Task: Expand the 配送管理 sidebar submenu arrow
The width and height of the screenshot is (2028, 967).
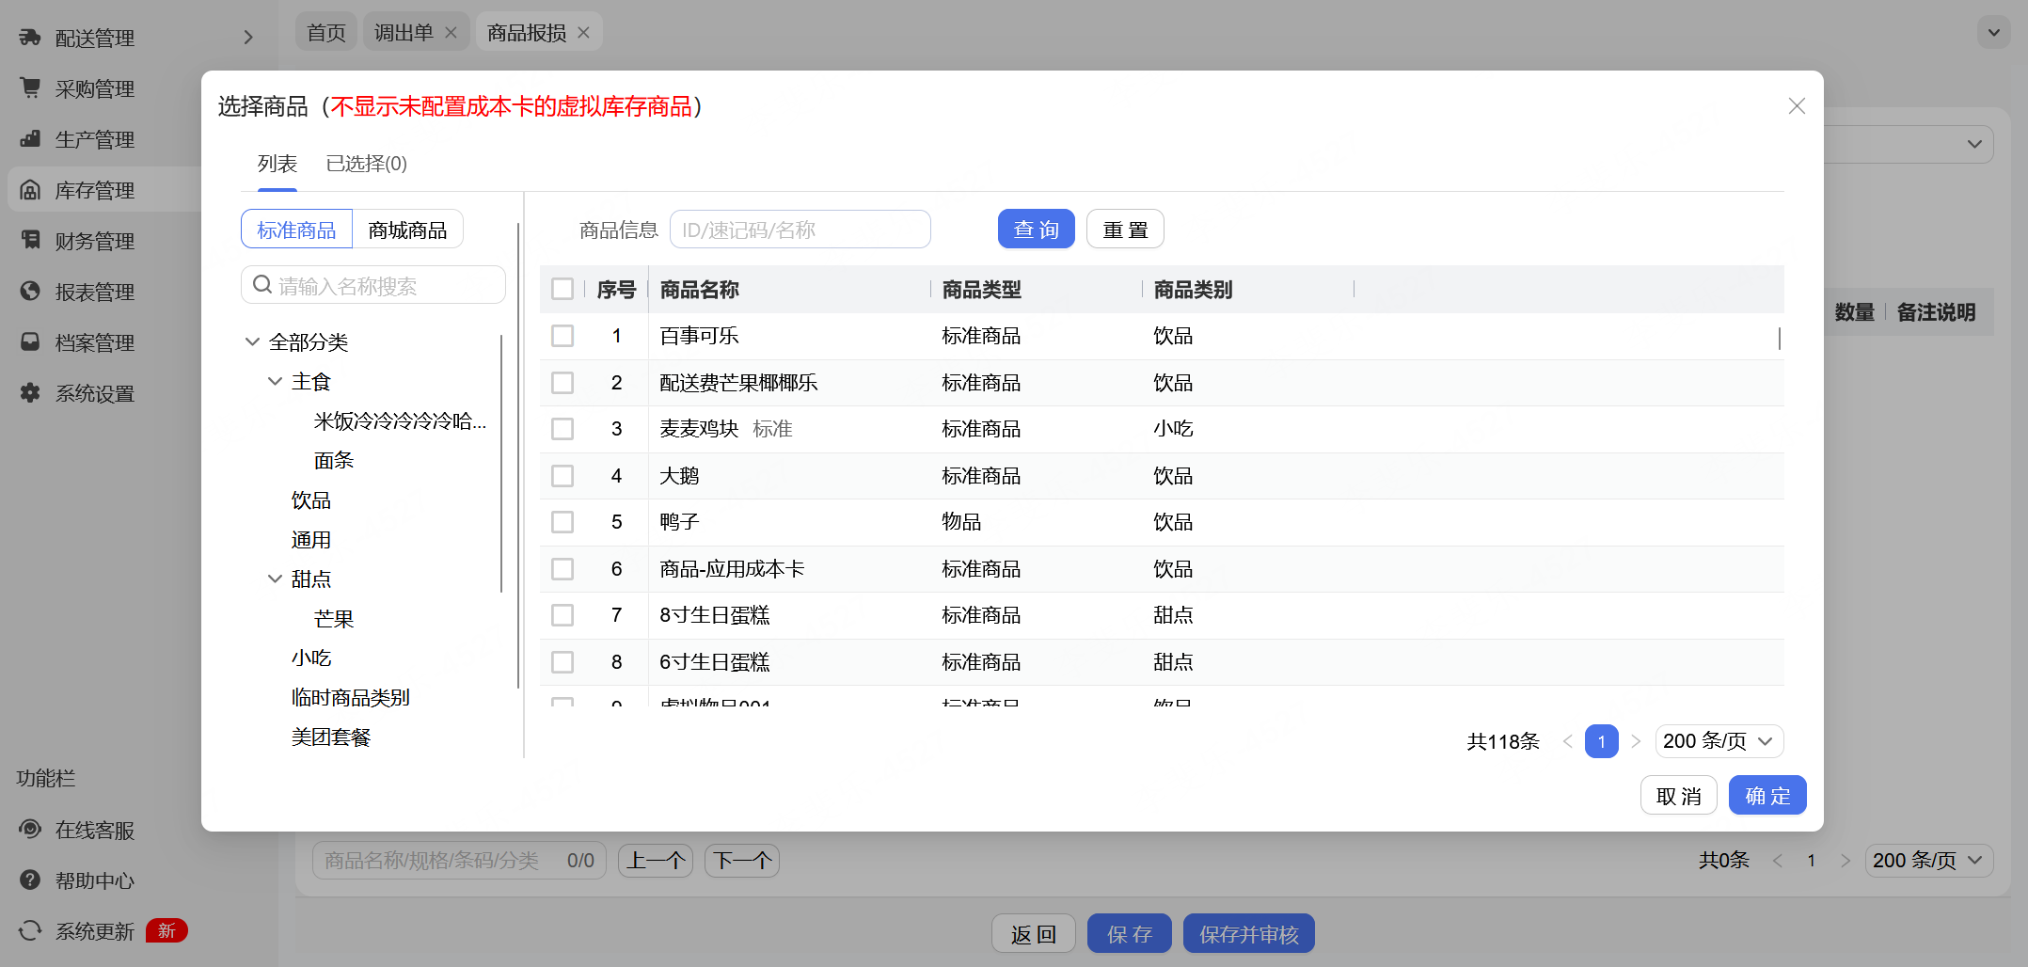Action: (248, 38)
